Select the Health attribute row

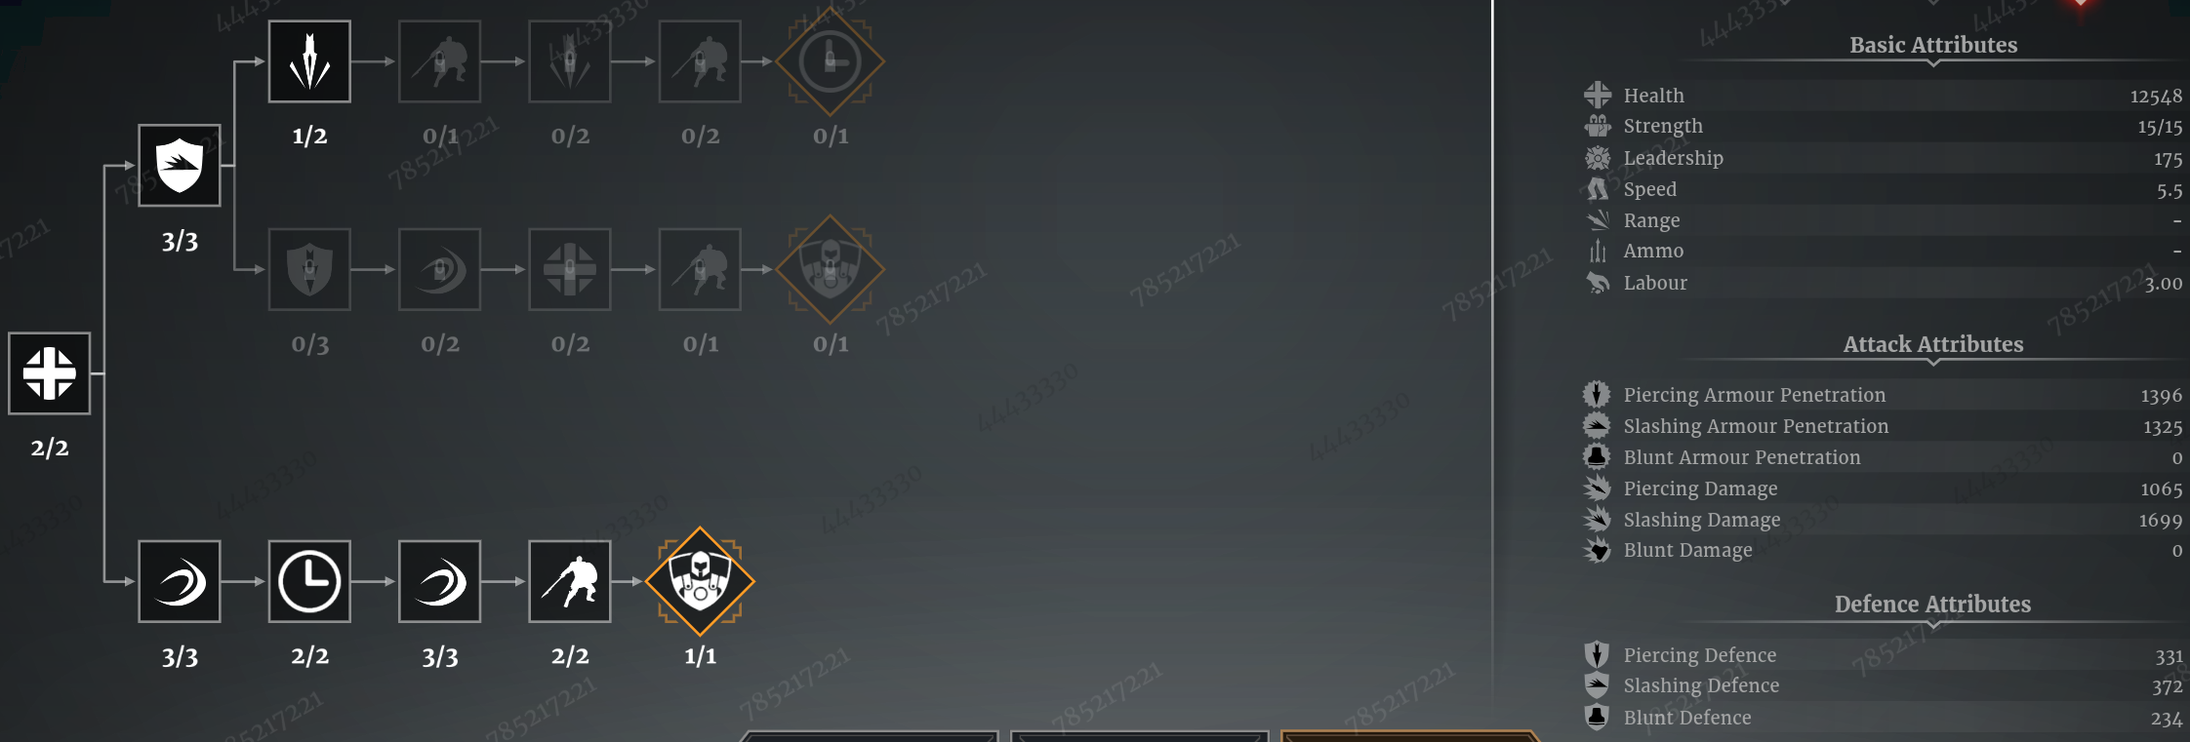click(1883, 96)
